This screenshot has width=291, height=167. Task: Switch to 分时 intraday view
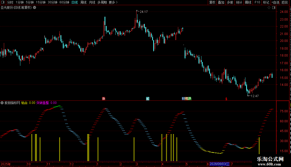(x=10, y=2)
